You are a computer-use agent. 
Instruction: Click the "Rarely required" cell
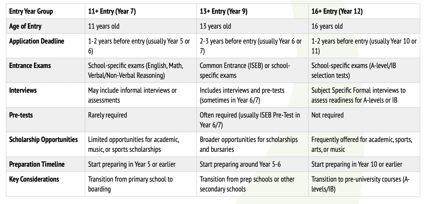coord(107,115)
